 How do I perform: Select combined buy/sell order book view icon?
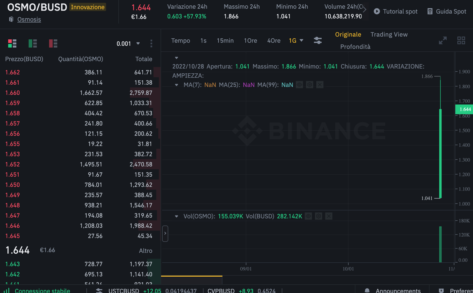coord(12,43)
